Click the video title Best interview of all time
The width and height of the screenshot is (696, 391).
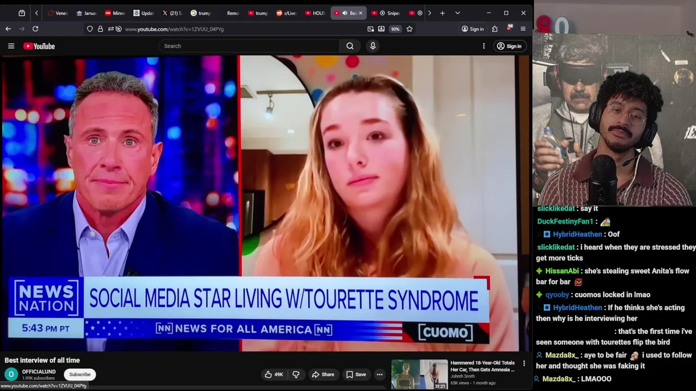coord(42,360)
